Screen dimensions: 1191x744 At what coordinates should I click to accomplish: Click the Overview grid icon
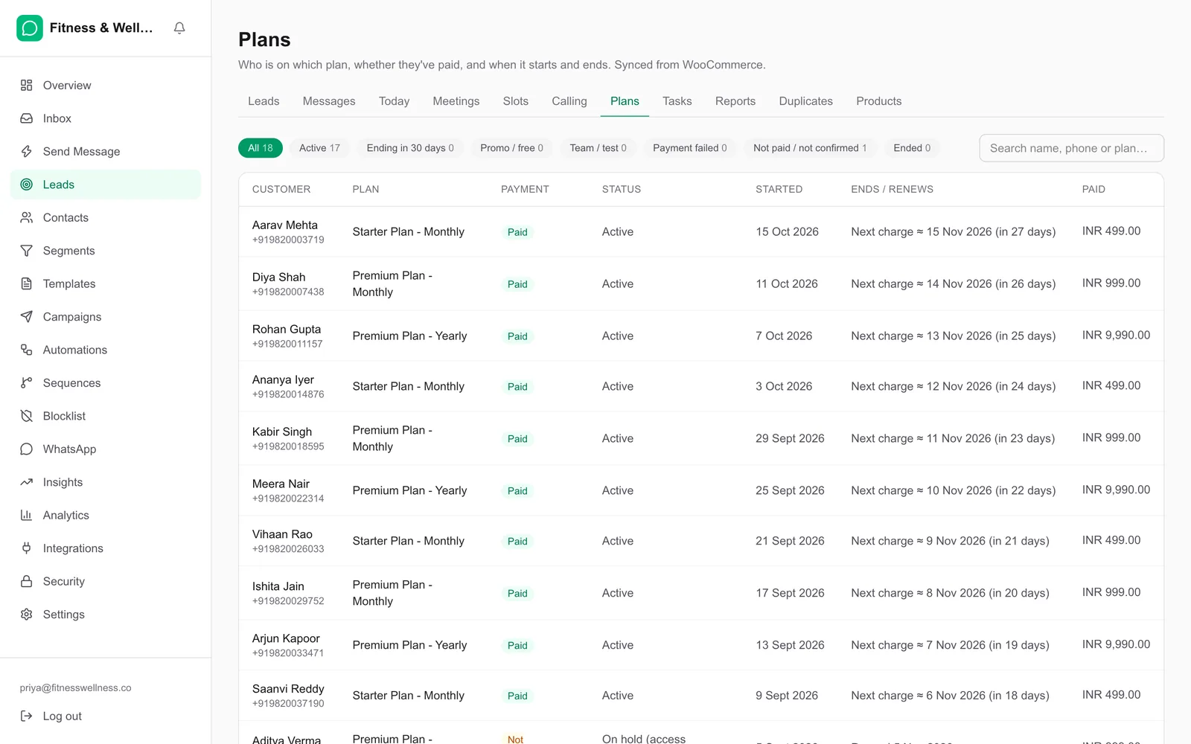pyautogui.click(x=27, y=86)
